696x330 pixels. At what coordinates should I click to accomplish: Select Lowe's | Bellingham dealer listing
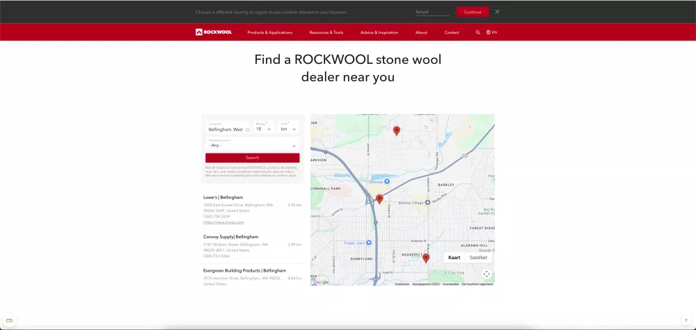[223, 197]
